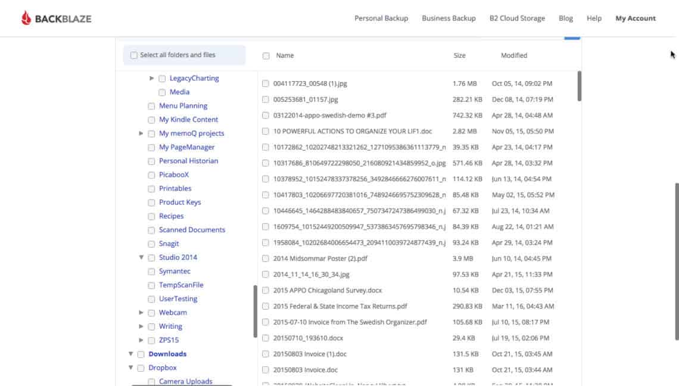Collapse the Dropbox folder arrow
Image resolution: width=679 pixels, height=386 pixels.
pos(131,368)
